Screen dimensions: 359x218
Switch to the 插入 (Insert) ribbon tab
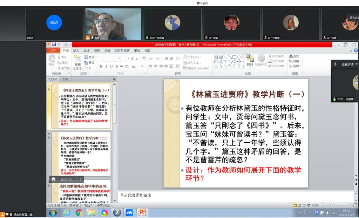coord(76,50)
